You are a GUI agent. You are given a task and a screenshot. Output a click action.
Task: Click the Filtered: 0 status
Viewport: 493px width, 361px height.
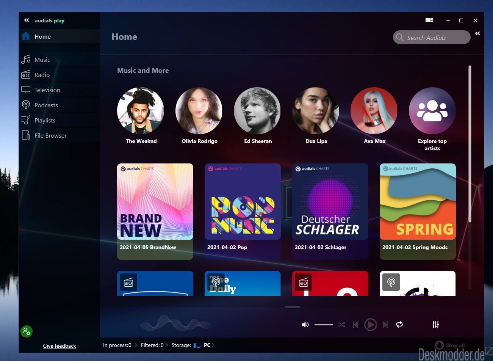(152, 345)
